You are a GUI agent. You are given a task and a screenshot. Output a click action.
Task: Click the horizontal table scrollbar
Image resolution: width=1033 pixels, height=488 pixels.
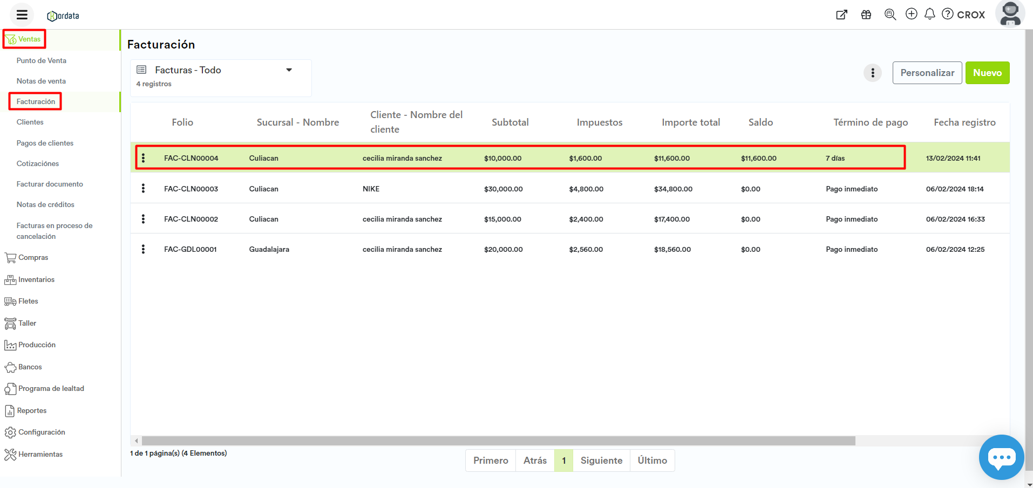(498, 441)
